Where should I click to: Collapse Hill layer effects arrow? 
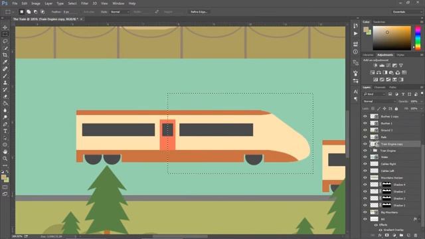(x=420, y=219)
